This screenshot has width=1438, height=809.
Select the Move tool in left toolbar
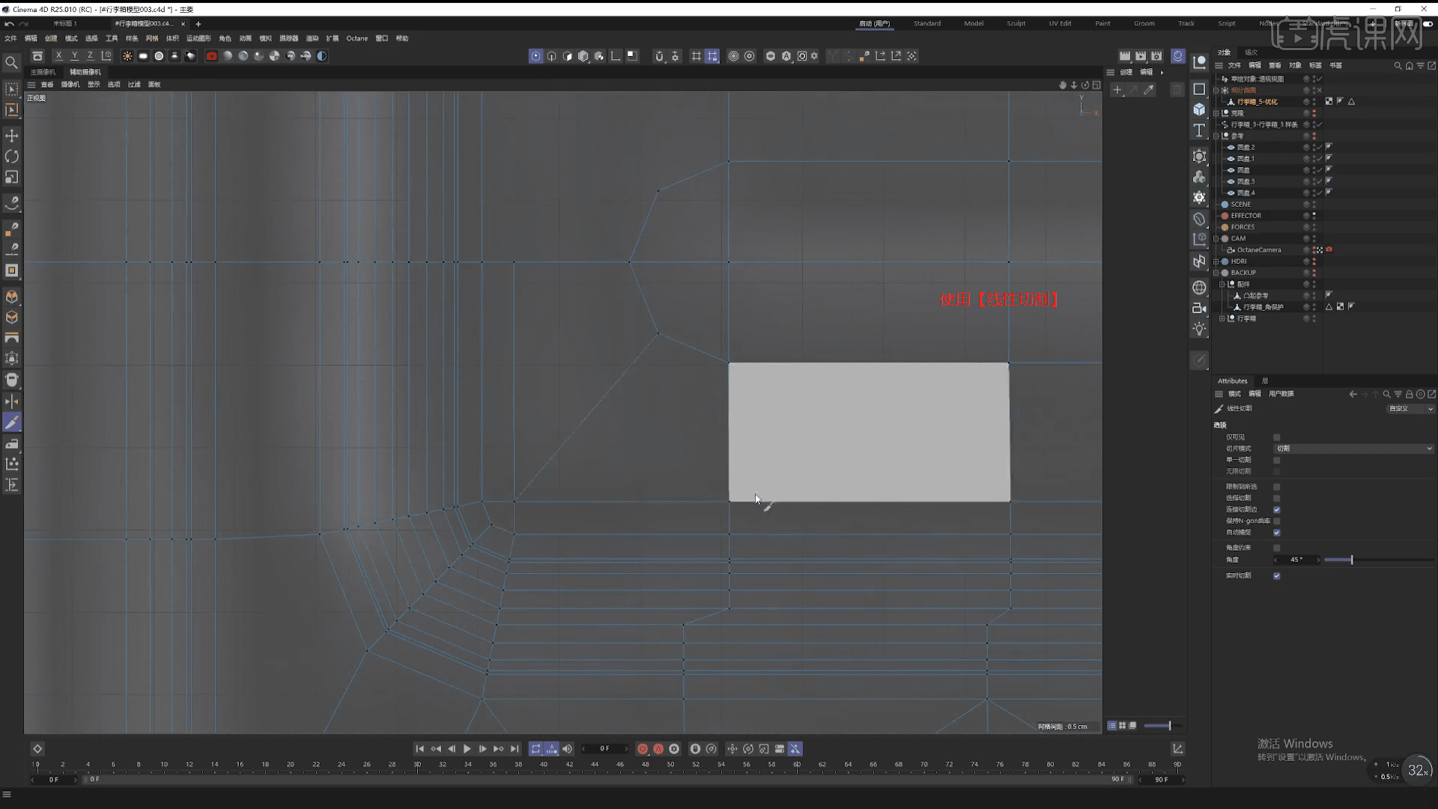[12, 136]
